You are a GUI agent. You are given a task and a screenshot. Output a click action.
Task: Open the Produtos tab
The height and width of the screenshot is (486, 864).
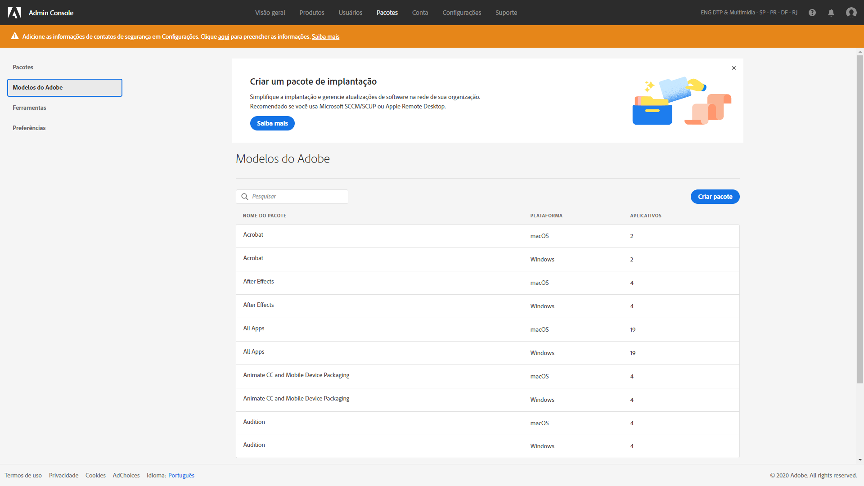tap(312, 13)
